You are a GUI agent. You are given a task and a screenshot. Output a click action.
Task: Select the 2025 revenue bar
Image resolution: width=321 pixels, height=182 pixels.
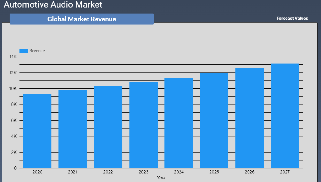[x=214, y=121]
